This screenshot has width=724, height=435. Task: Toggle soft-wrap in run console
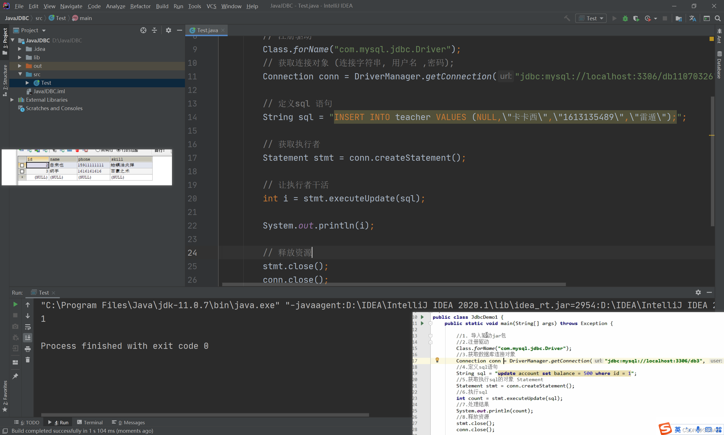point(28,327)
